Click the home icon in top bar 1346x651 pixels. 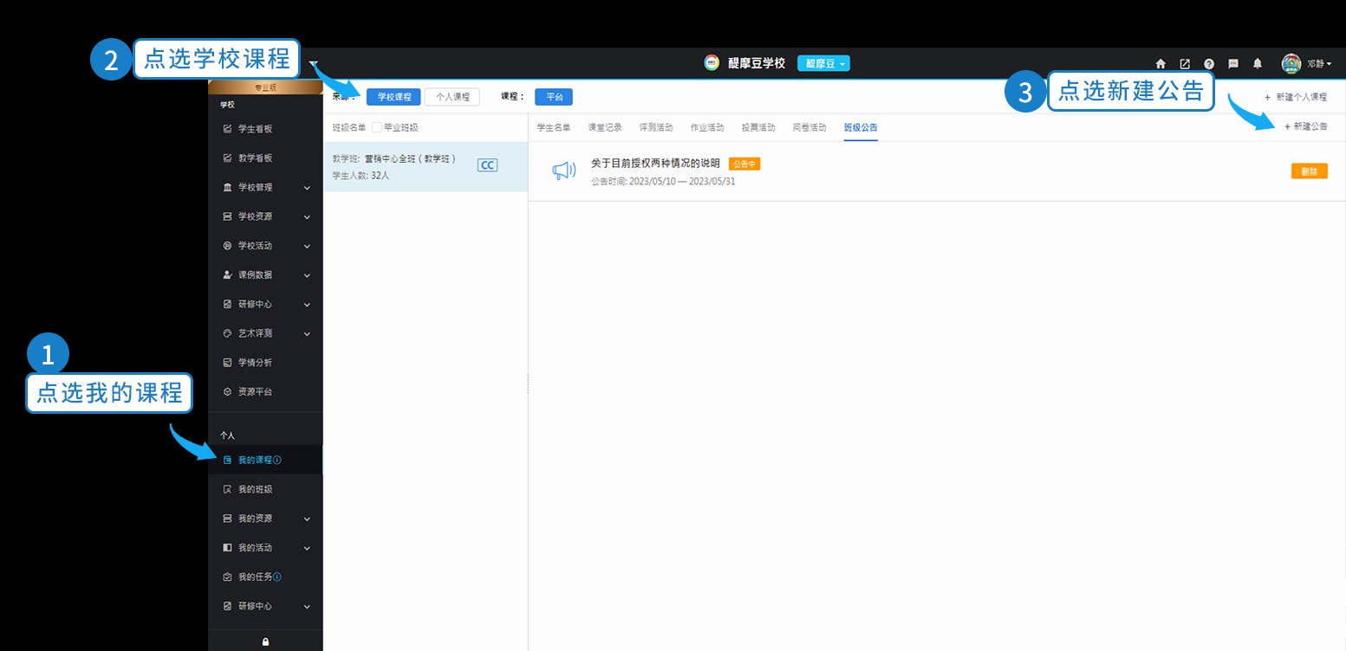pyautogui.click(x=1161, y=64)
